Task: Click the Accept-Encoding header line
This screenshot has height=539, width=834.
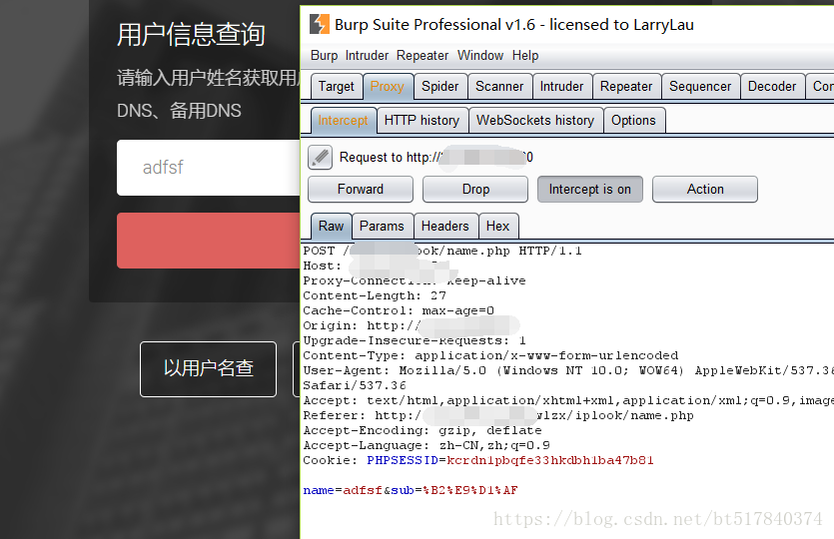Action: [x=422, y=430]
